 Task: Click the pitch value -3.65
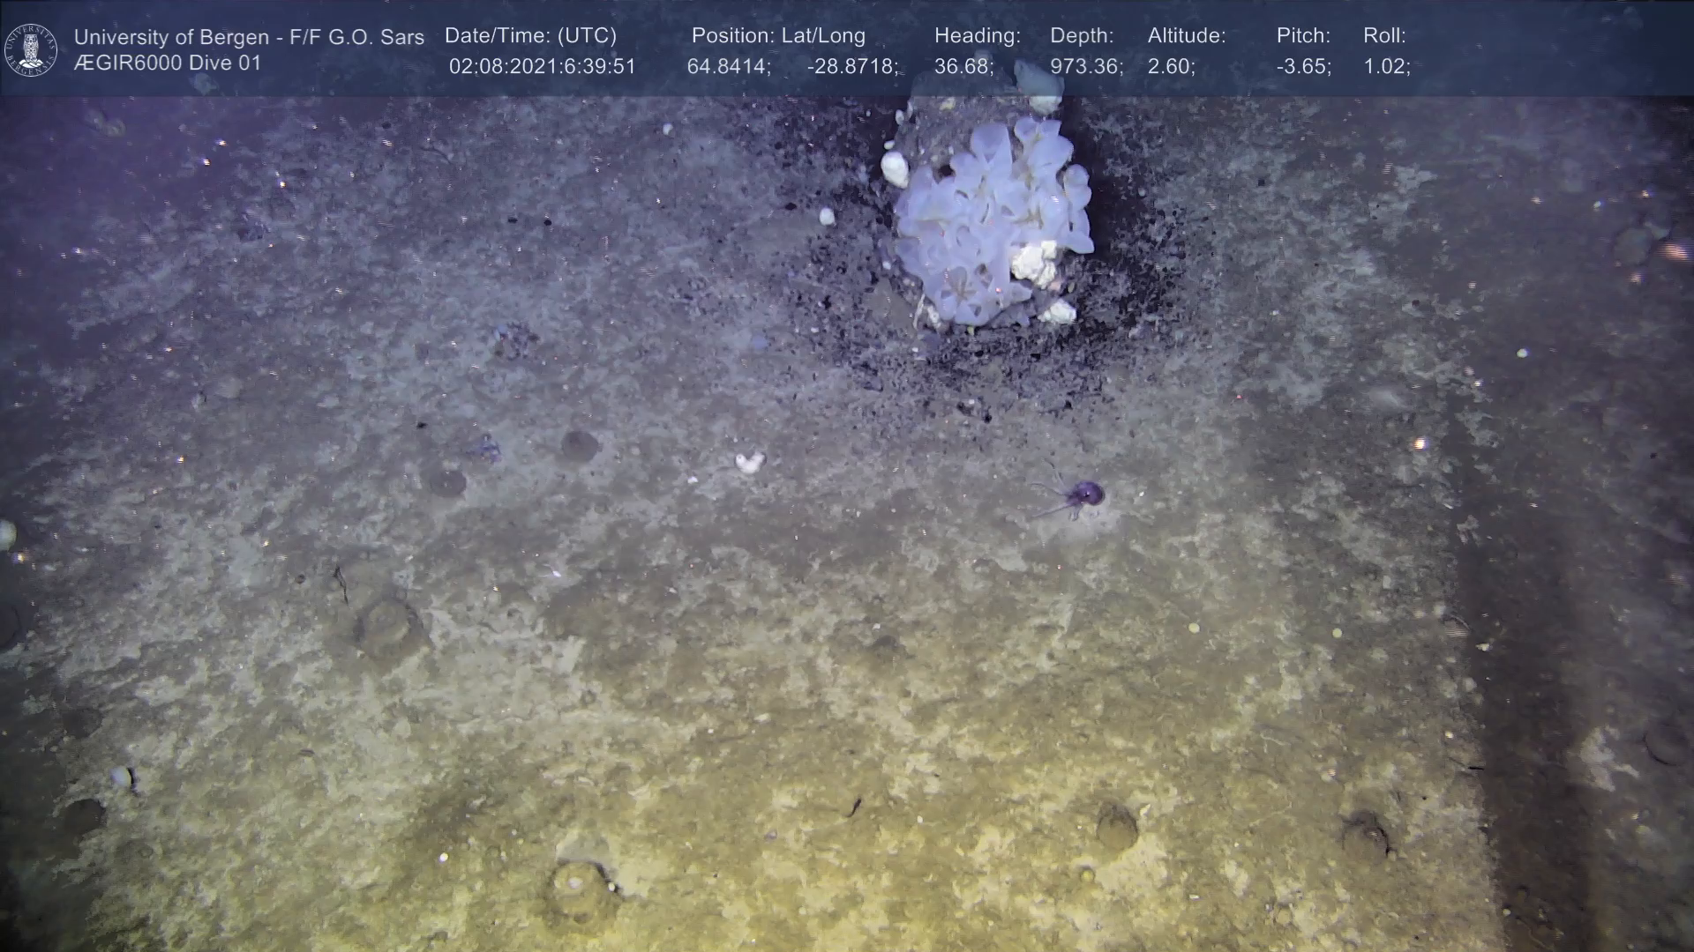point(1303,67)
